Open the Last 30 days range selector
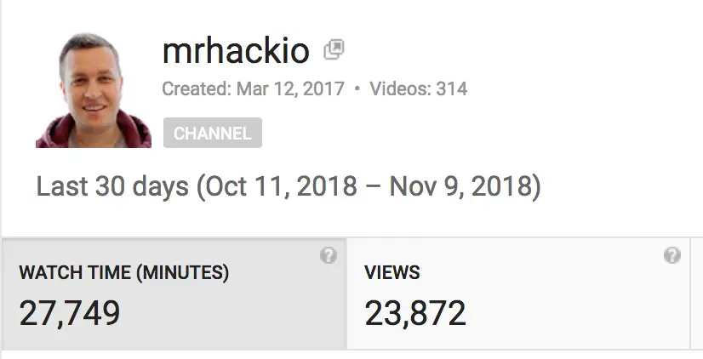 111,186
